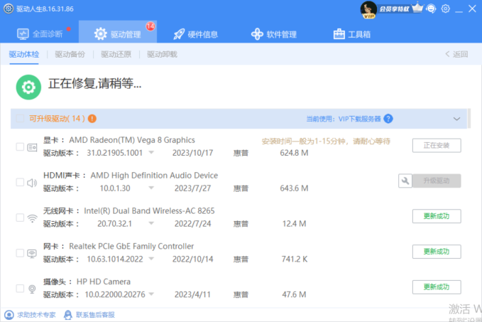Click the green repair status gear icon

pos(28,87)
